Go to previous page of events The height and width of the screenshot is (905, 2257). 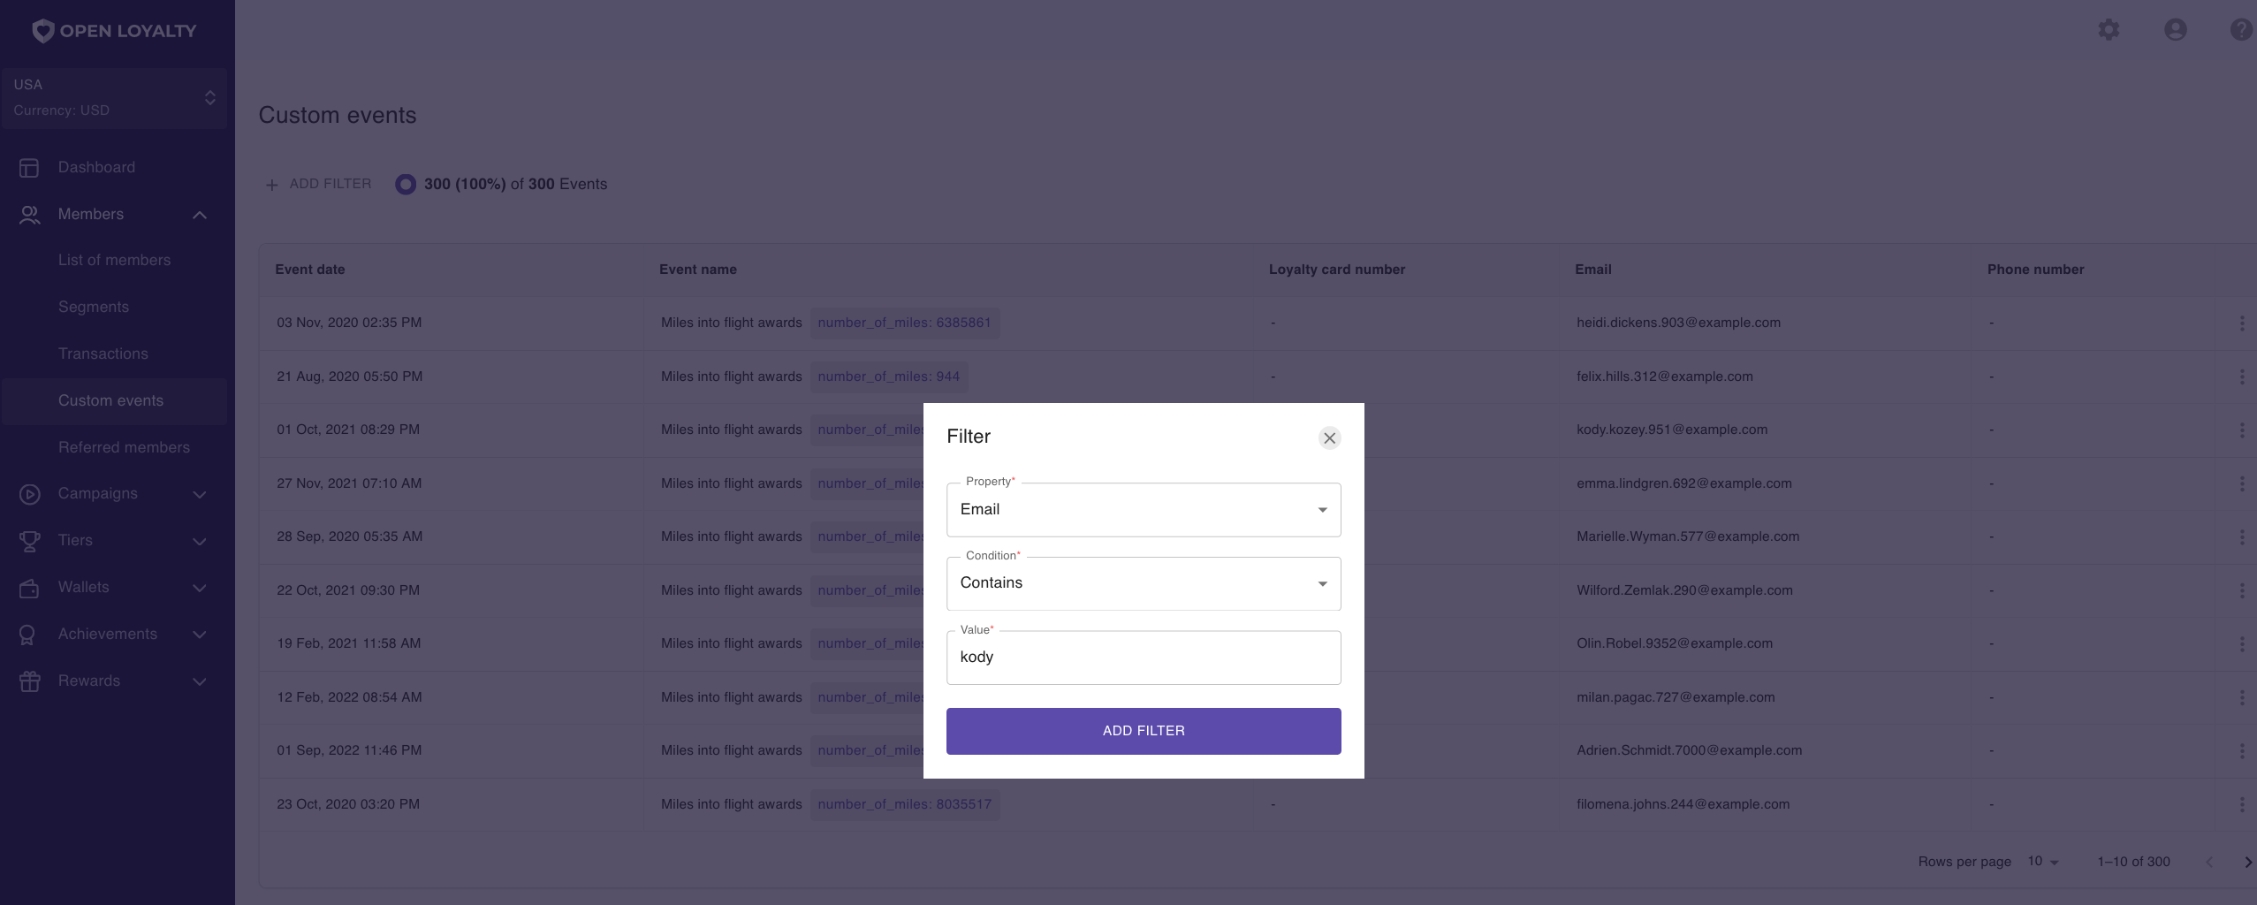point(2208,863)
